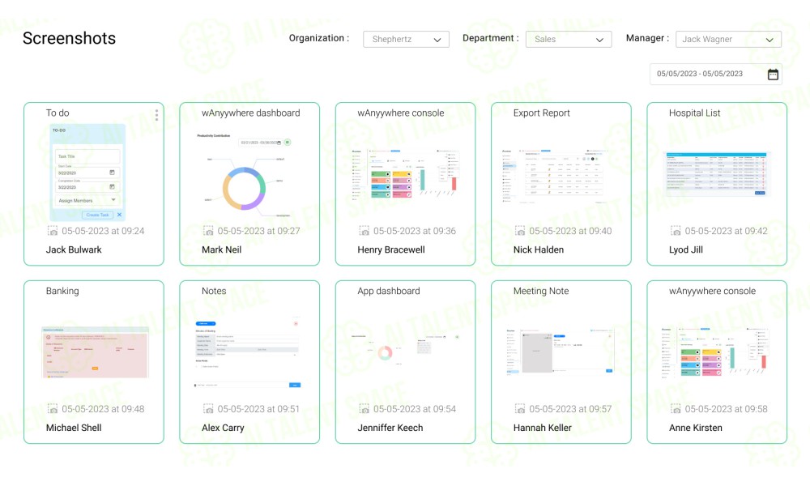Click the 'Hospital List' card title

[x=694, y=113]
